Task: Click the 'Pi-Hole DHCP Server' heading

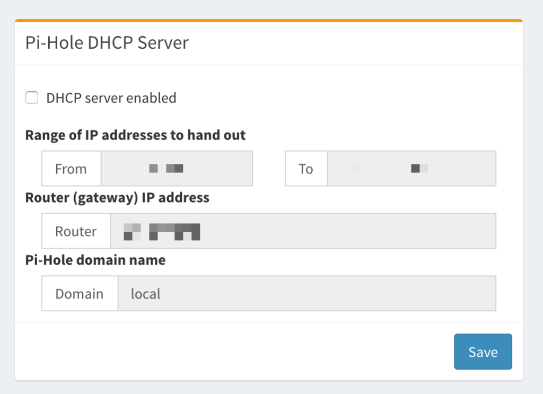Action: 107,43
